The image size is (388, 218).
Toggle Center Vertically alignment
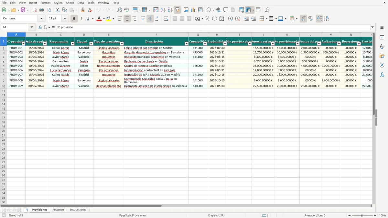click(150, 19)
